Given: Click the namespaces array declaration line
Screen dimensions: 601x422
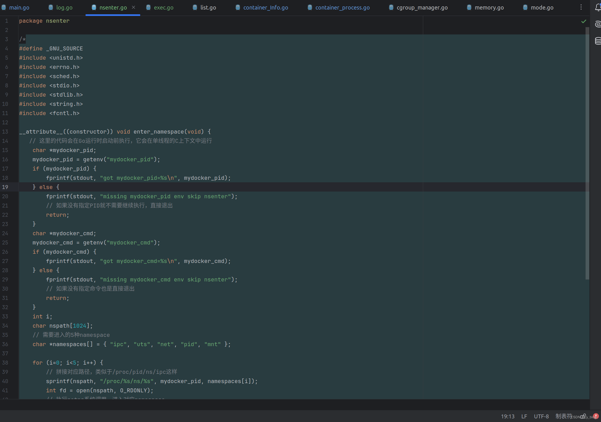Looking at the screenshot, I should tap(132, 344).
